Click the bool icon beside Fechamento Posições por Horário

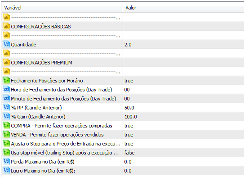point(6,81)
